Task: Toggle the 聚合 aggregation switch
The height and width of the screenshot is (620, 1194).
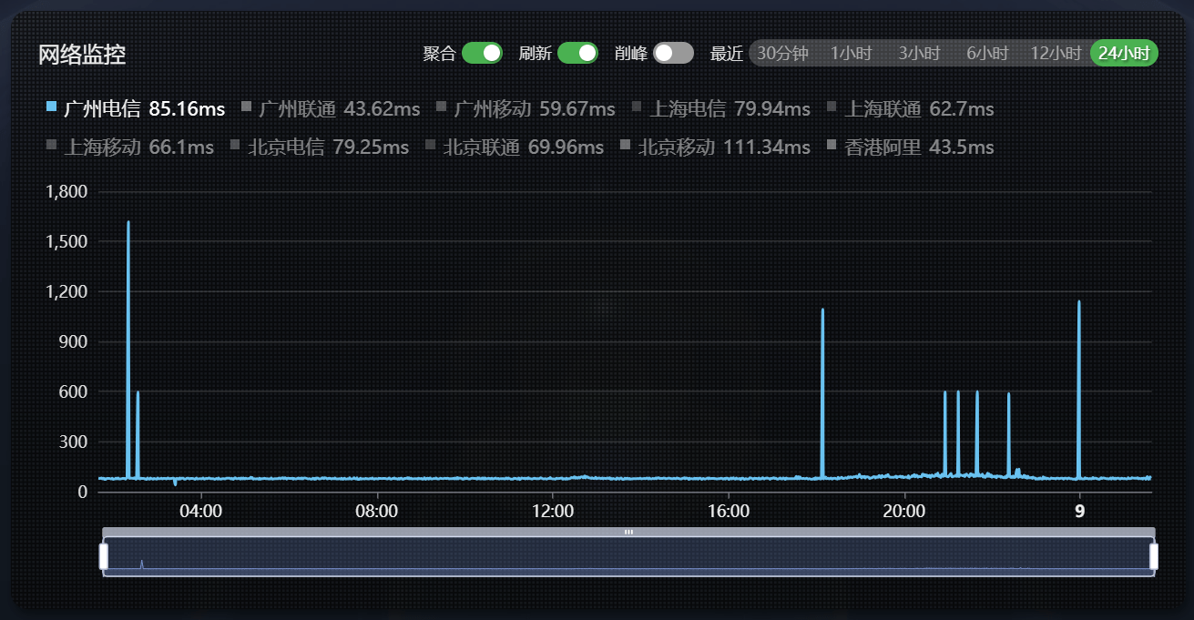Action: pos(482,53)
